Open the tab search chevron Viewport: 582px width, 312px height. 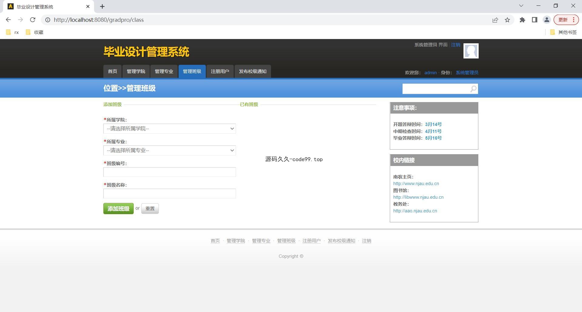point(521,6)
